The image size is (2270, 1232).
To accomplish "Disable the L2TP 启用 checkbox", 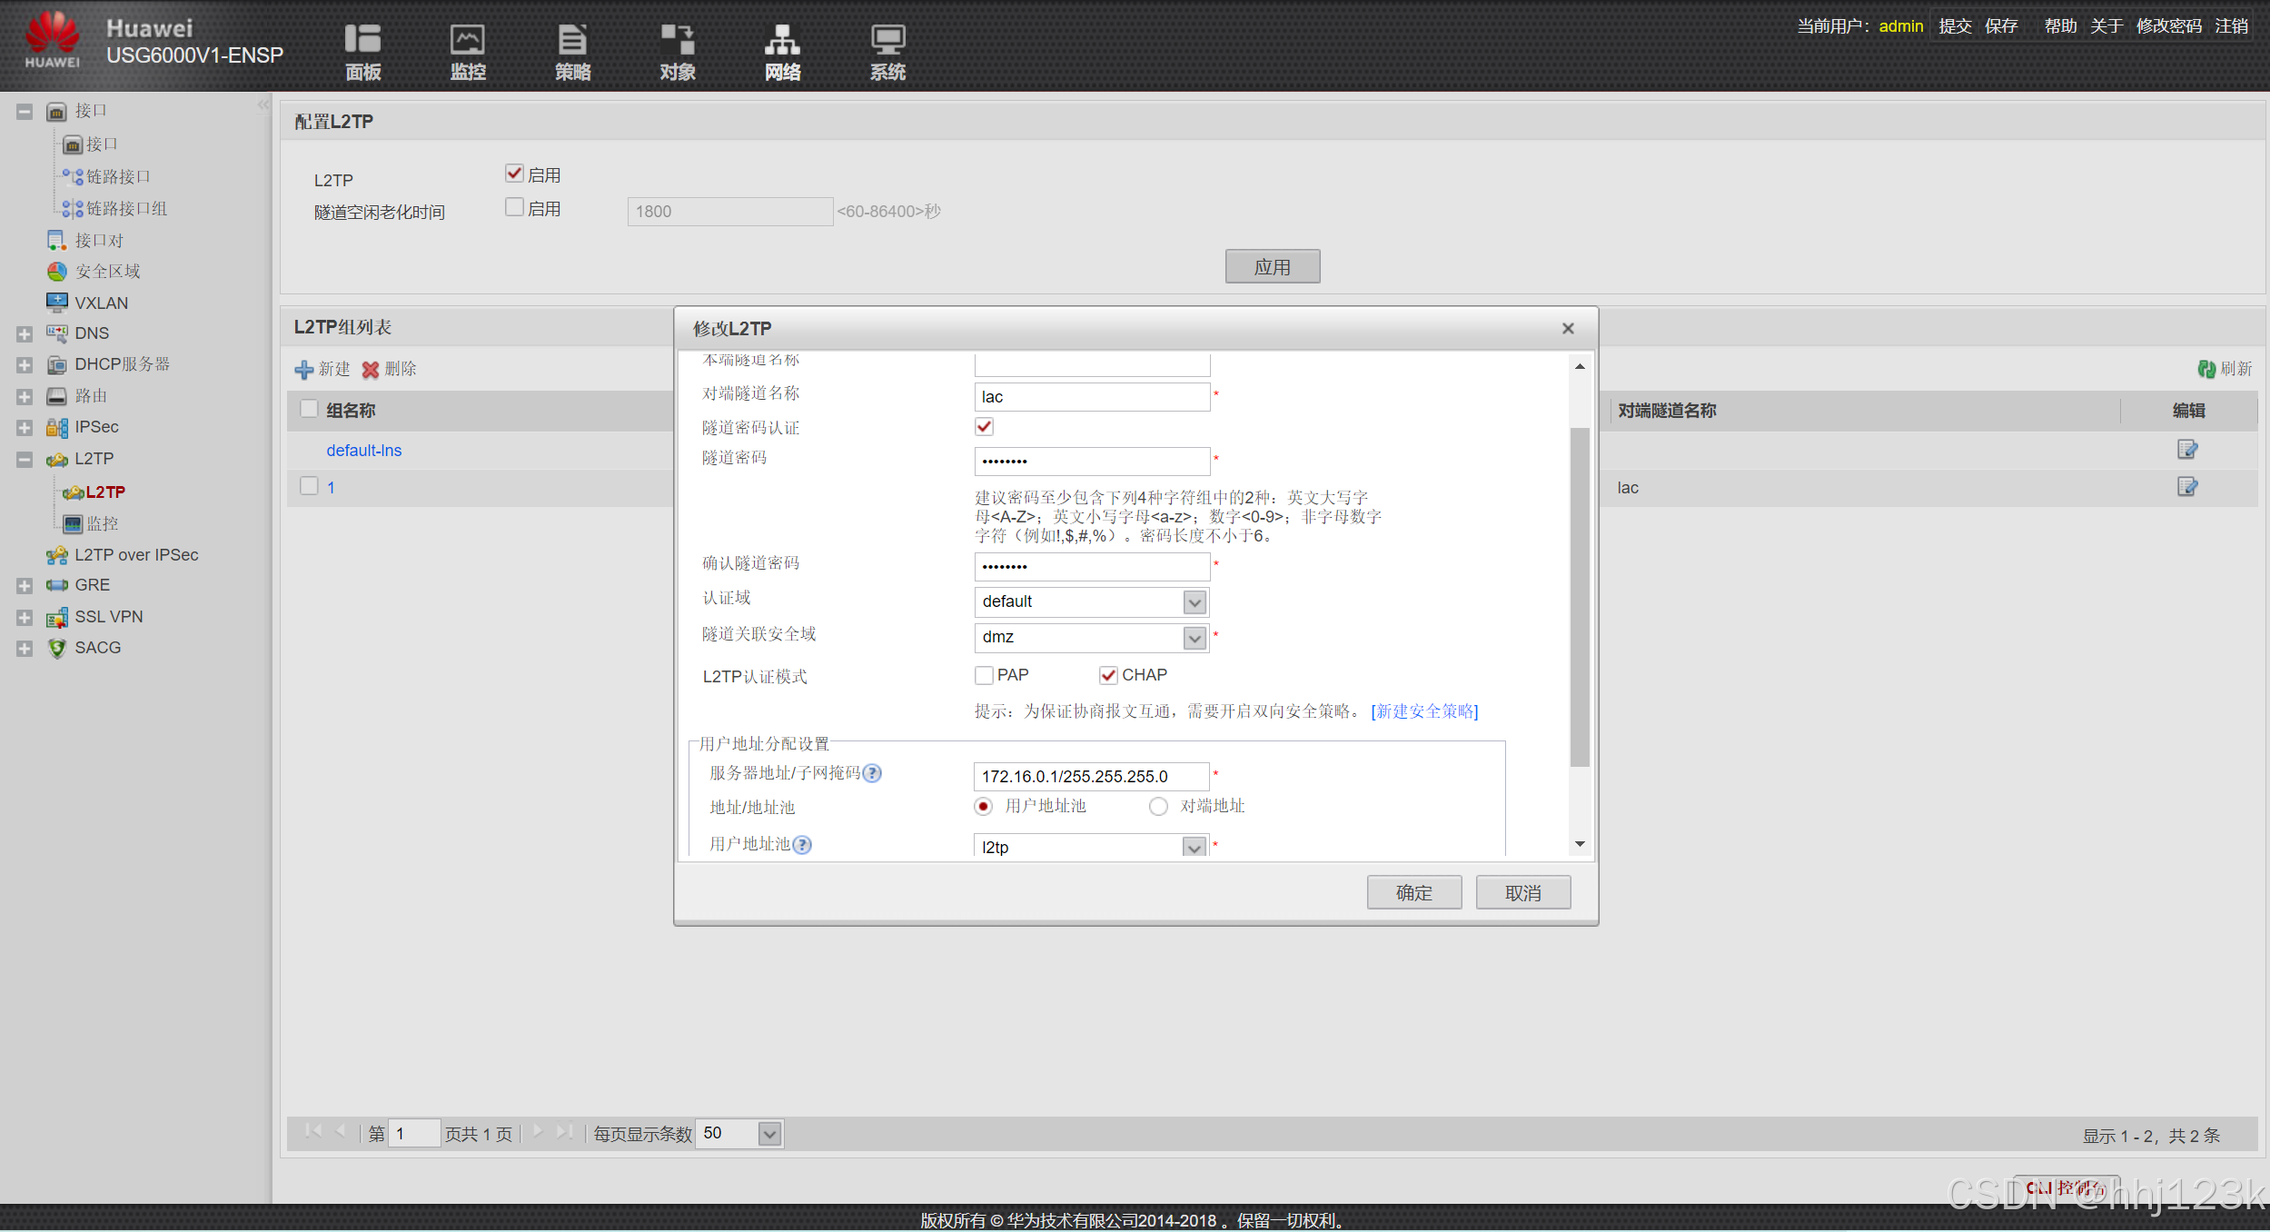I will pos(514,174).
